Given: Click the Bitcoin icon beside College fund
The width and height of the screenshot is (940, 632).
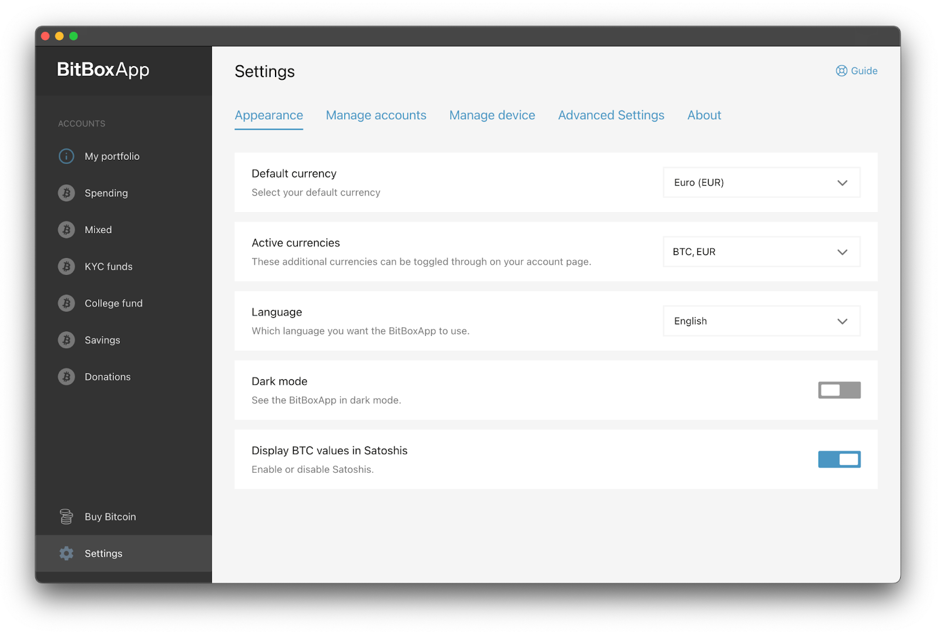Looking at the screenshot, I should [66, 303].
